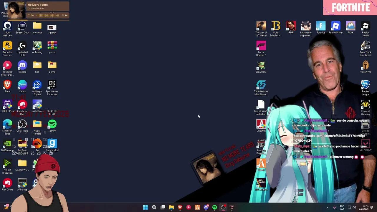
Task: Launch OBS Studio desktop shortcut
Action: coord(22,126)
